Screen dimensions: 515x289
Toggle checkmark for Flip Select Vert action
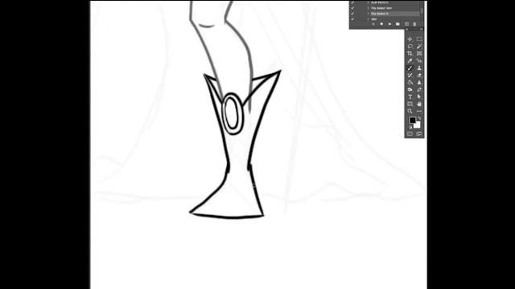352,8
